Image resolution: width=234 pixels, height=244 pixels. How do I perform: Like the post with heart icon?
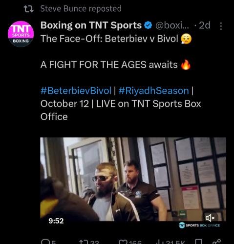click(x=123, y=242)
